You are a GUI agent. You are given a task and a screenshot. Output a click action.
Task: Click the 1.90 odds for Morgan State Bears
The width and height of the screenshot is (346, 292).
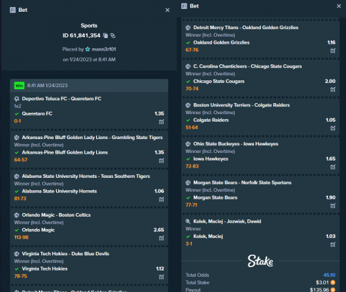pyautogui.click(x=331, y=197)
